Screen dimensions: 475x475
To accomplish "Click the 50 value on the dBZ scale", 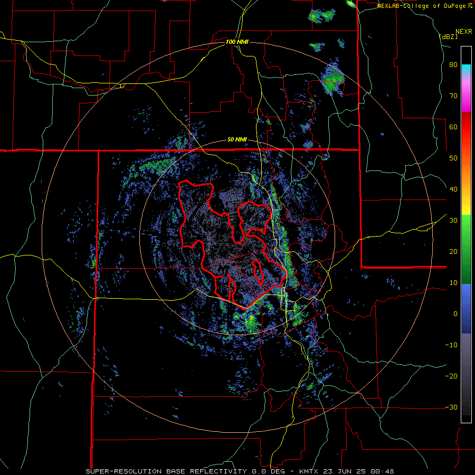I will click(453, 158).
